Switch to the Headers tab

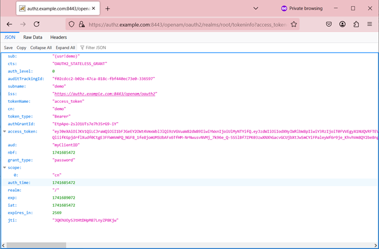pyautogui.click(x=58, y=37)
